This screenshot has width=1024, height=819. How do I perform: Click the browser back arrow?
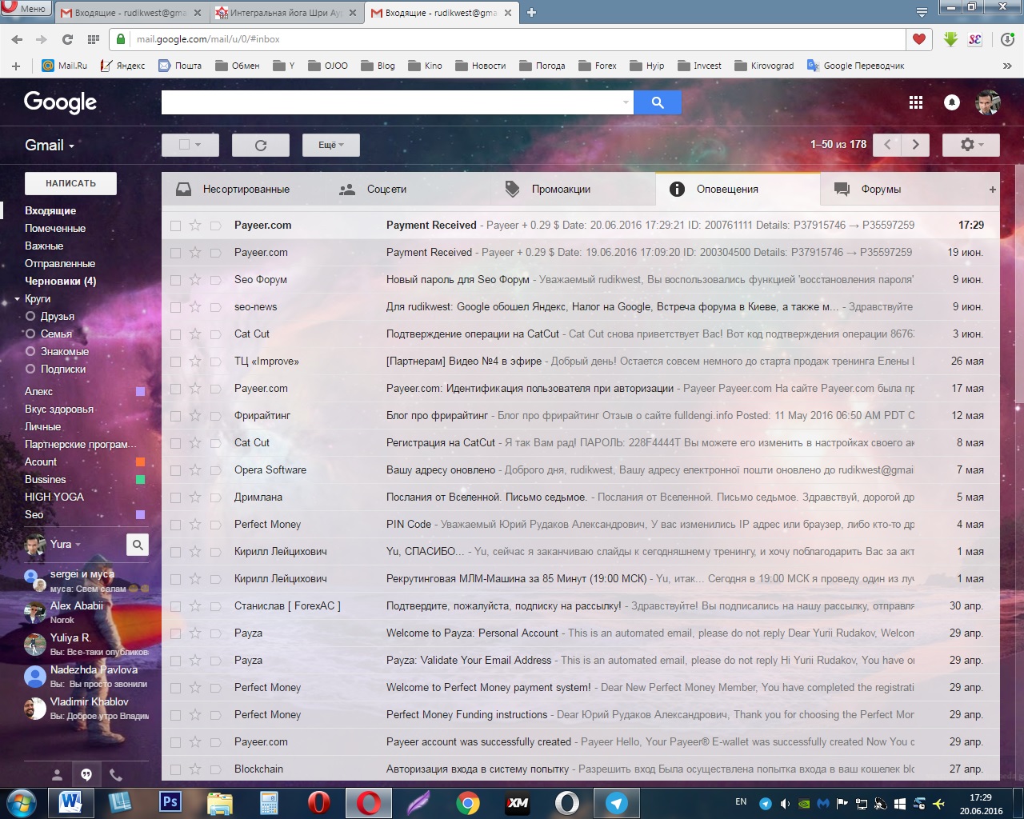point(18,39)
